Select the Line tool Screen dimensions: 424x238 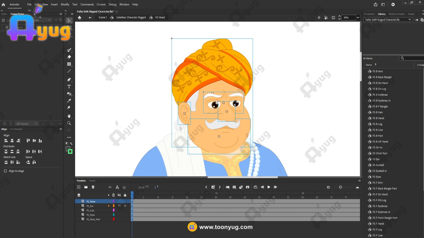pyautogui.click(x=69, y=71)
